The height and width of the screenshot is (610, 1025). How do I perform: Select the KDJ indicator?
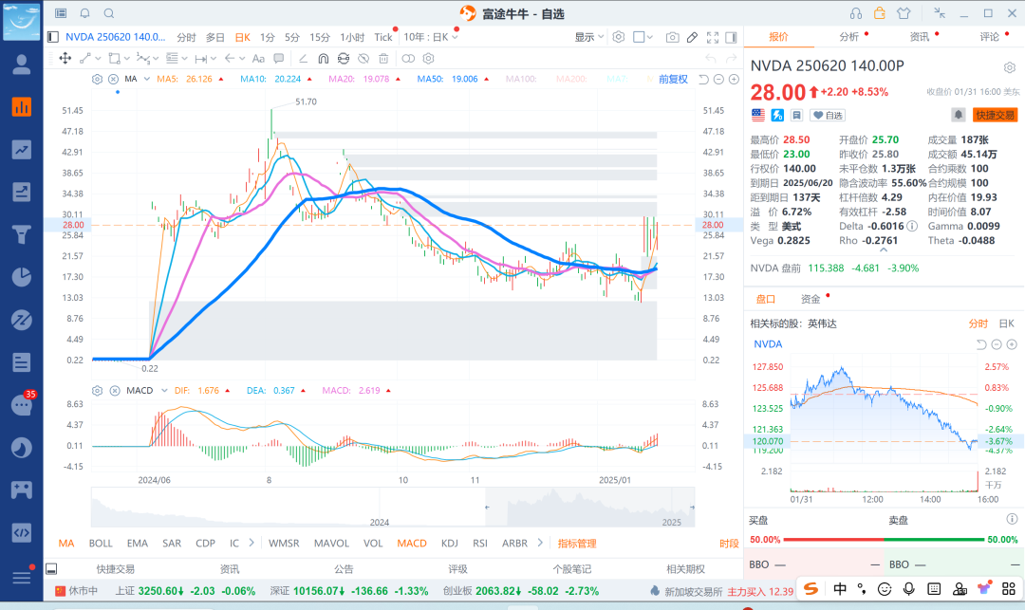pyautogui.click(x=449, y=544)
